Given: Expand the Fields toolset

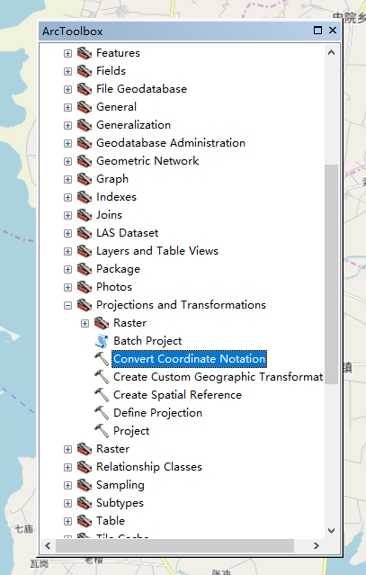Looking at the screenshot, I should [67, 71].
